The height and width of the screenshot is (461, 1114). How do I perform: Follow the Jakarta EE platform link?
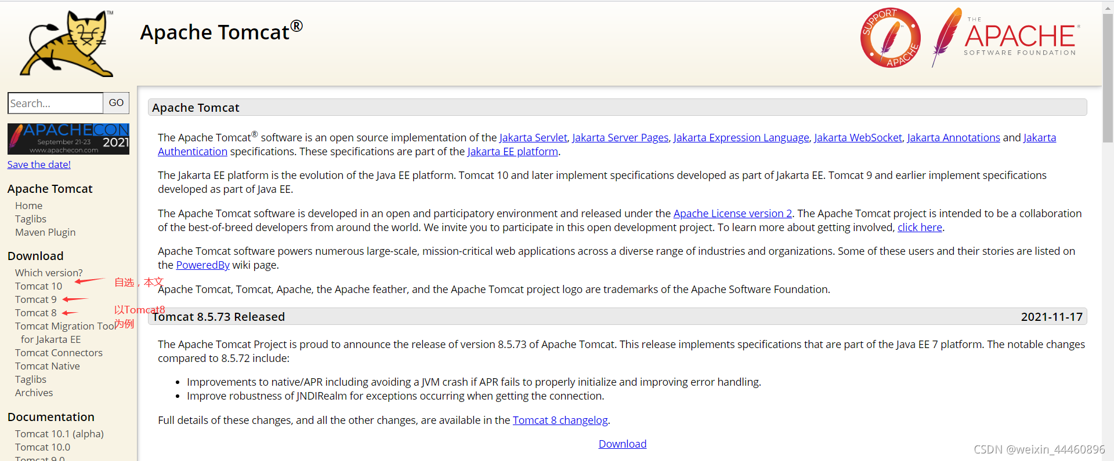pos(513,151)
